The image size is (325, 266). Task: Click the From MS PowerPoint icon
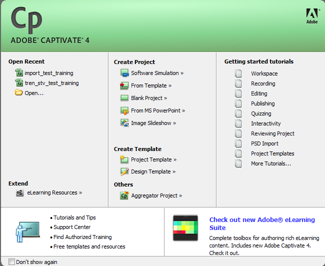pyautogui.click(x=124, y=110)
